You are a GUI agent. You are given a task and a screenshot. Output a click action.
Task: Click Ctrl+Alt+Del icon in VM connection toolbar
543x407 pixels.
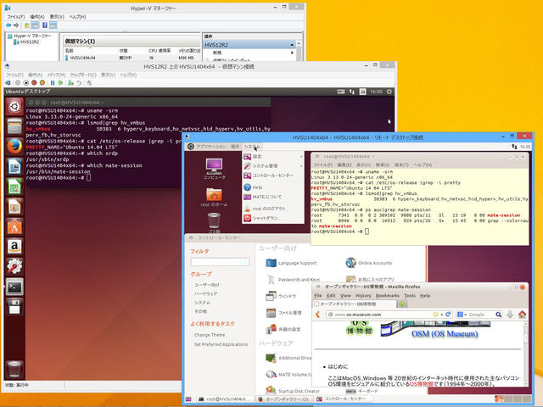pos(8,83)
